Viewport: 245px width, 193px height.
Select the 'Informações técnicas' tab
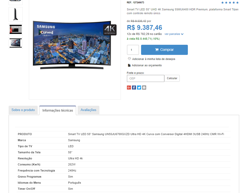[58, 111]
